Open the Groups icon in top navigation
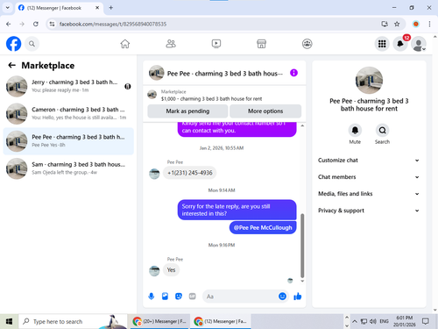This screenshot has width=438, height=329. (x=307, y=44)
